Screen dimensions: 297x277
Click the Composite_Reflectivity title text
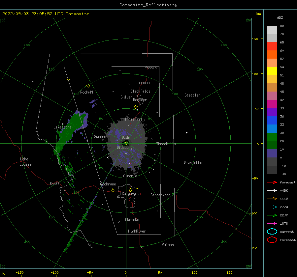tap(148, 5)
